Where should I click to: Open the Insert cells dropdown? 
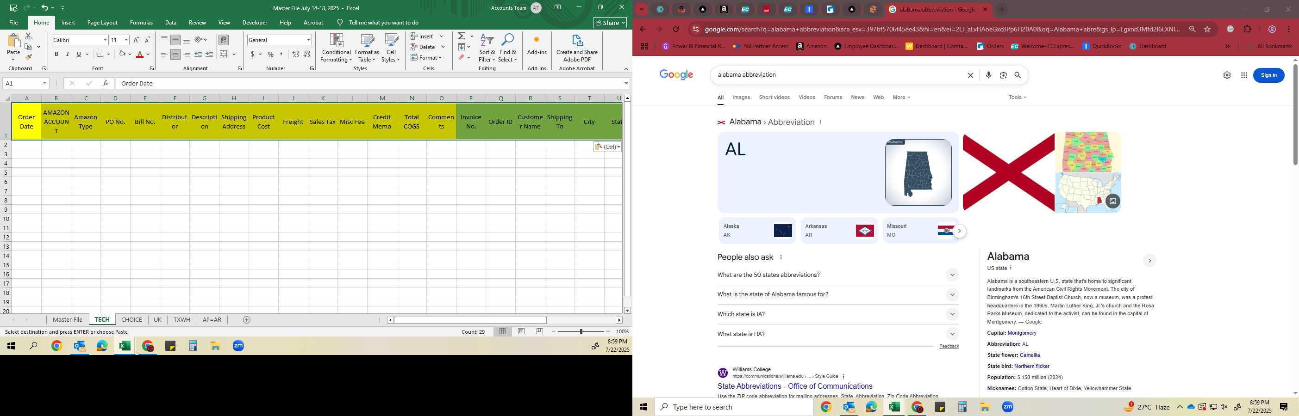441,36
